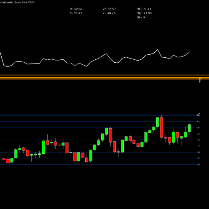Click the 26 price axis label
The height and width of the screenshot is (209, 209).
tap(199, 164)
